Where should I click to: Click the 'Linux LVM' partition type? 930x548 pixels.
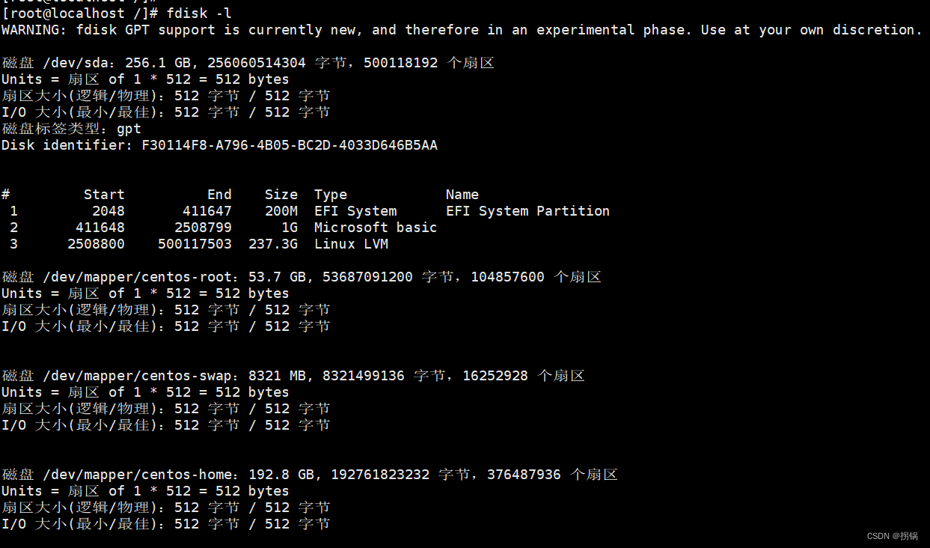click(351, 244)
